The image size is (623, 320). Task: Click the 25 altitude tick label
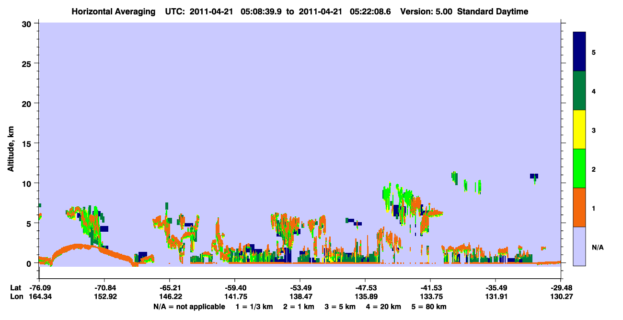[x=28, y=63]
